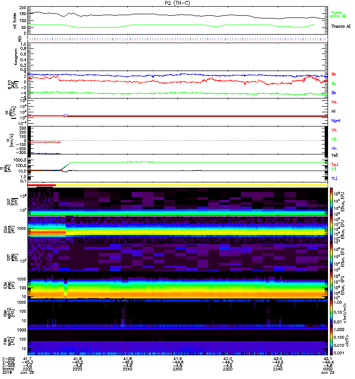This screenshot has height=379, width=355.
Task: Click the ESA elec Eflux color bar
Action: pos(331,285)
